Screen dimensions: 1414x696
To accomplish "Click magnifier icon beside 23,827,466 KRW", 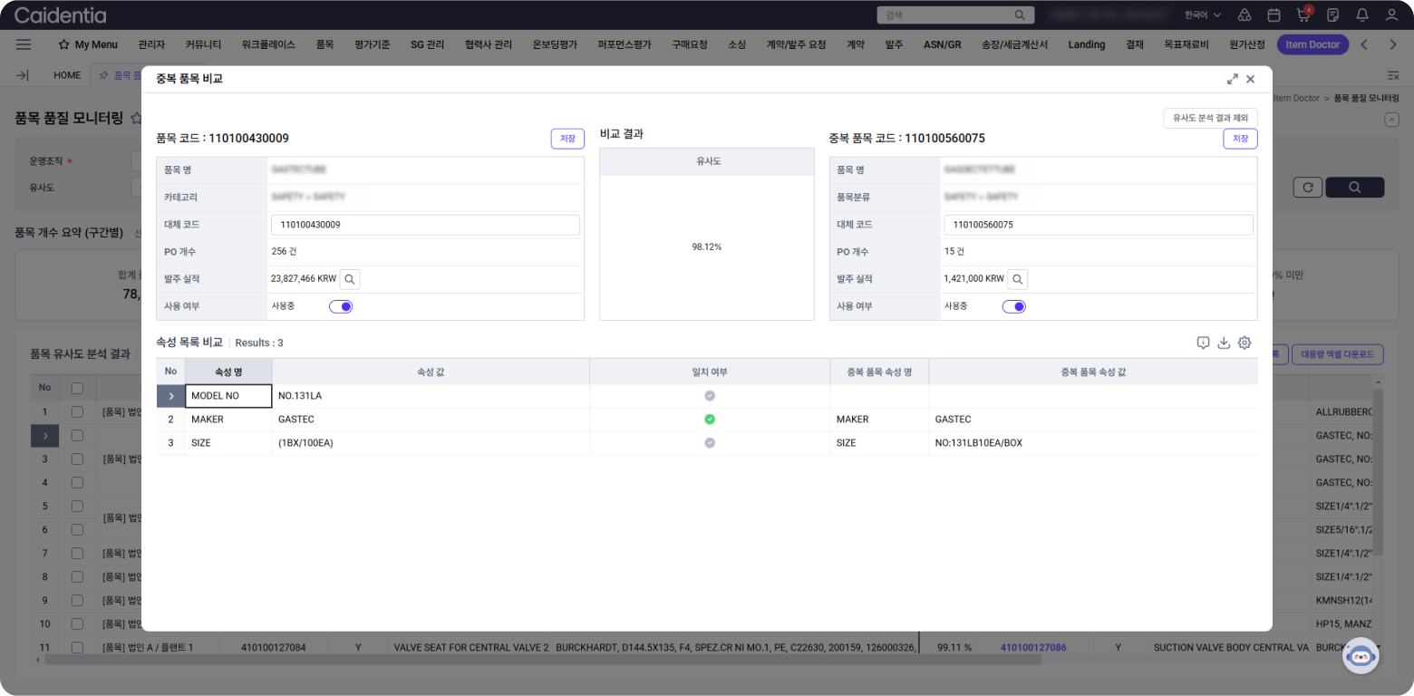I will tap(350, 279).
